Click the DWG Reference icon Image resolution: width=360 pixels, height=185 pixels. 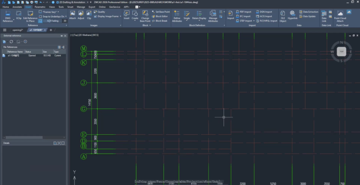[x=8, y=14]
